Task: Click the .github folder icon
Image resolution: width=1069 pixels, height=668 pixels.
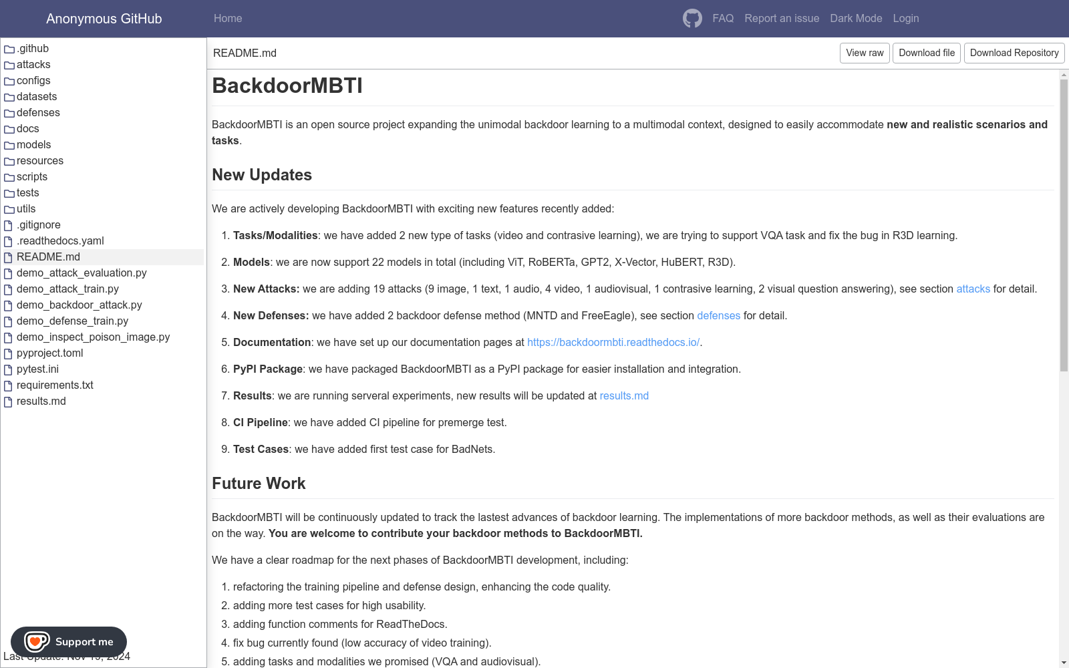Action: pos(9,49)
